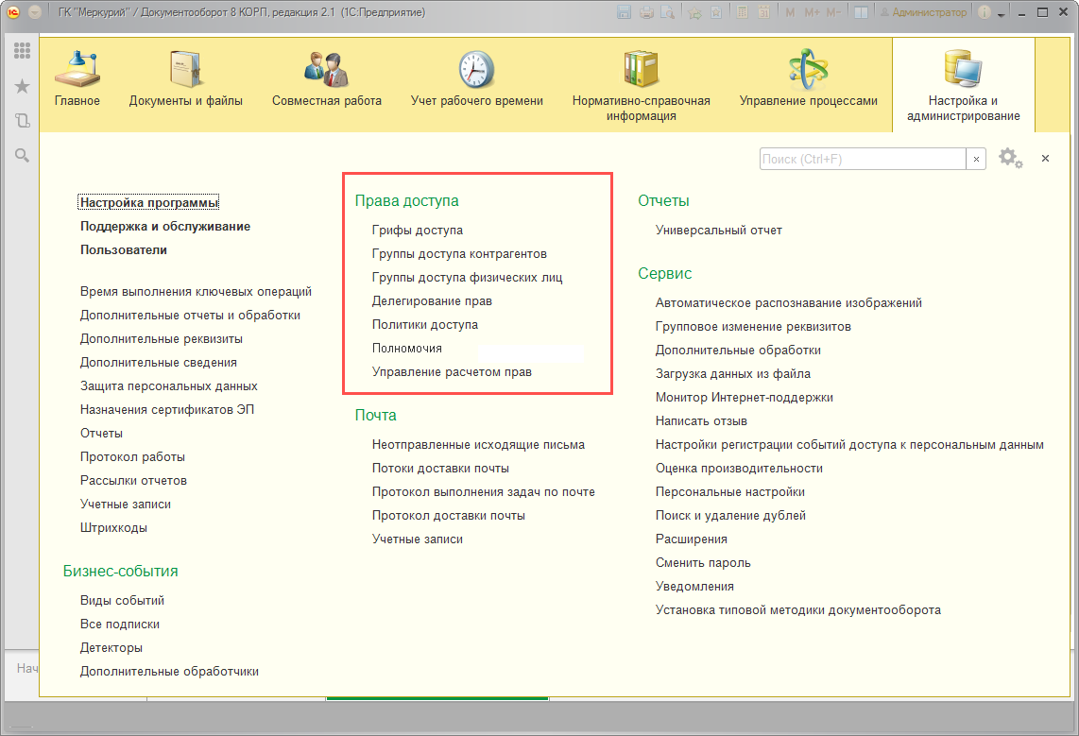Open Нормативно-справочная информация section
1079x736 pixels.
[641, 85]
